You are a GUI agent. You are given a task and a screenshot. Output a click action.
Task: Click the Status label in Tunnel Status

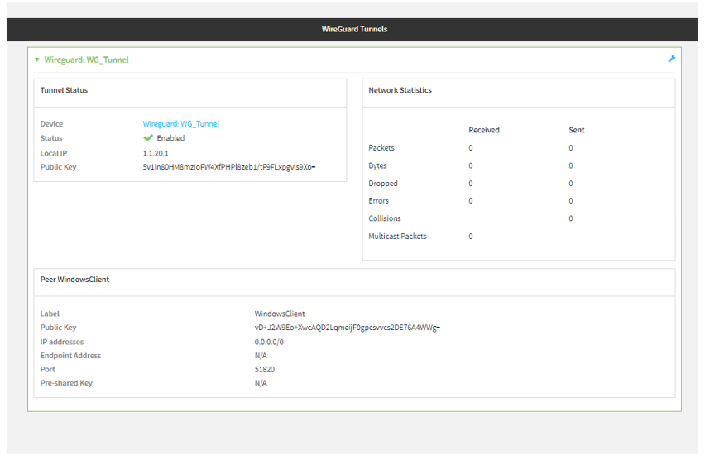coord(51,138)
